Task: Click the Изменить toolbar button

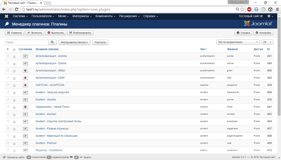Action: pos(14,33)
